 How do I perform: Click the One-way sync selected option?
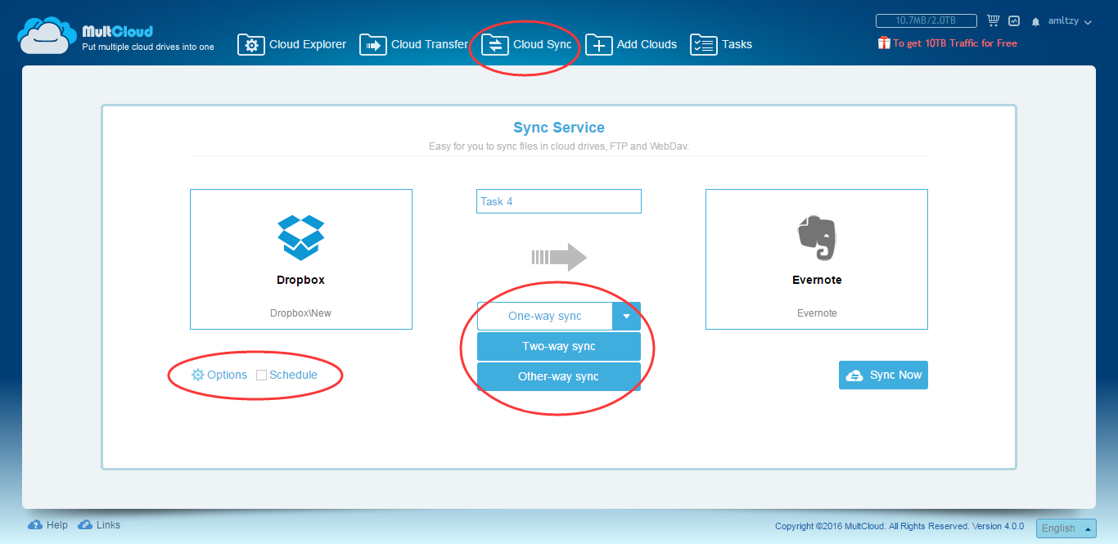coord(545,316)
